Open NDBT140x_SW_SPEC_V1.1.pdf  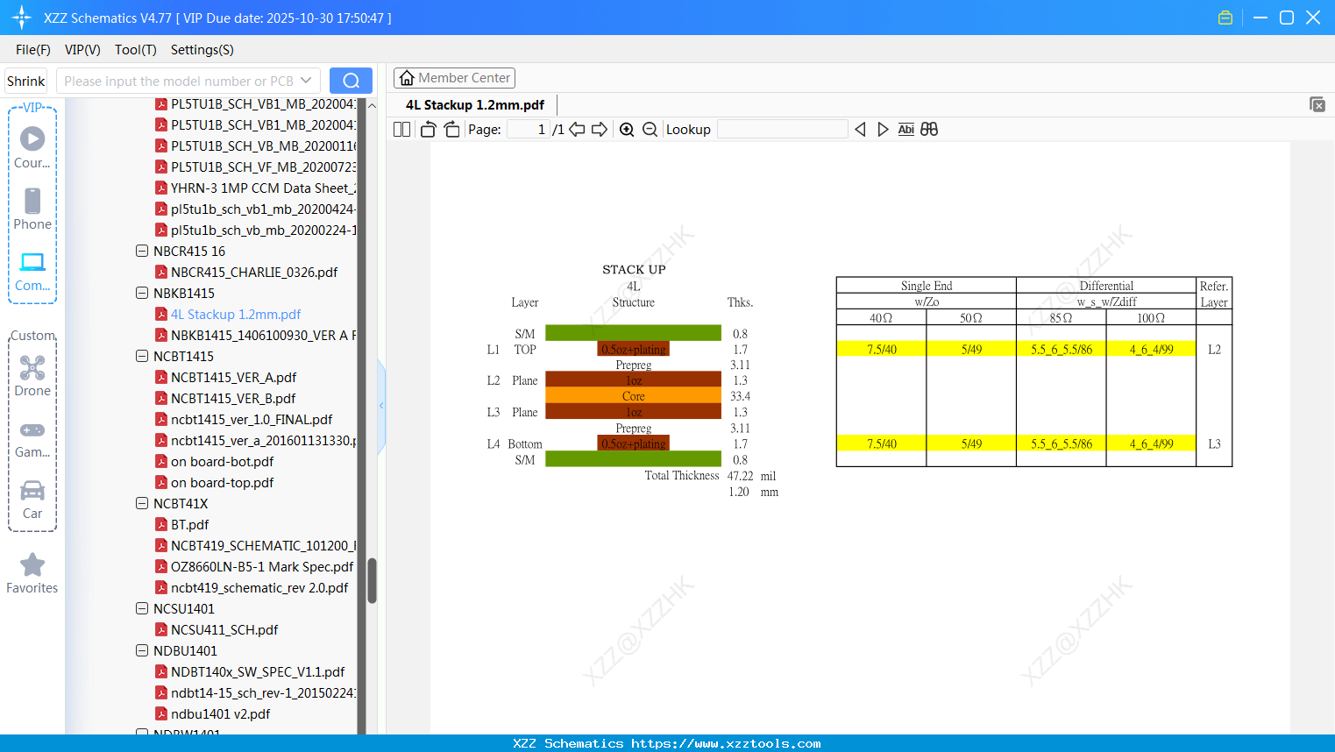tap(258, 672)
